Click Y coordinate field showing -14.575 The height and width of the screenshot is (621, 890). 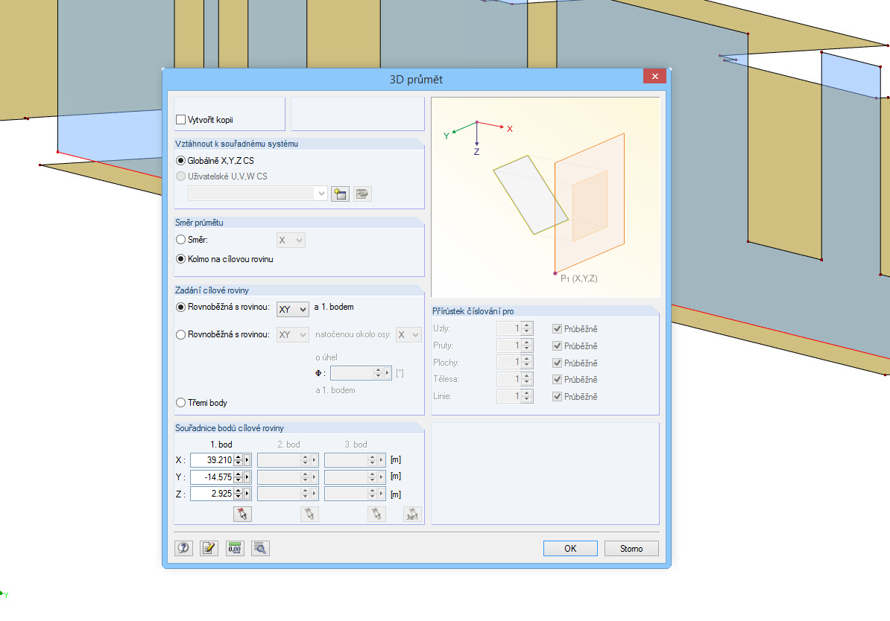(212, 477)
